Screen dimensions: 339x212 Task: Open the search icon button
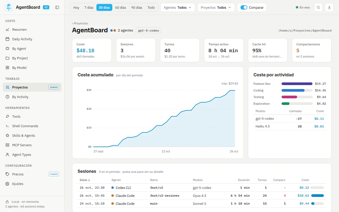(x=318, y=7)
